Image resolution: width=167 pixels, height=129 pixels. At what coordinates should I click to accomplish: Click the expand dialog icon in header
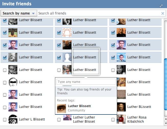(x=161, y=6)
